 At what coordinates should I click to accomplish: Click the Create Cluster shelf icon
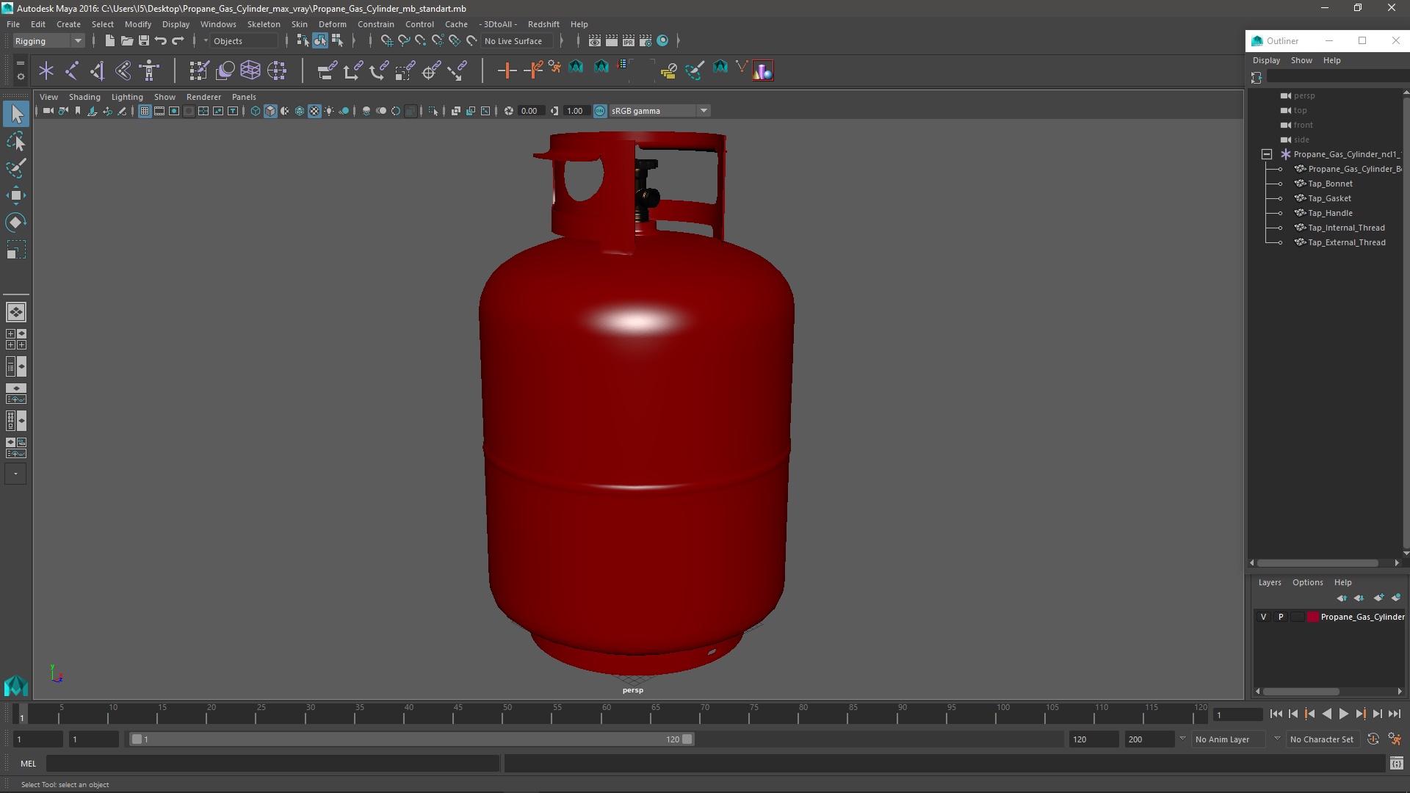(x=277, y=70)
